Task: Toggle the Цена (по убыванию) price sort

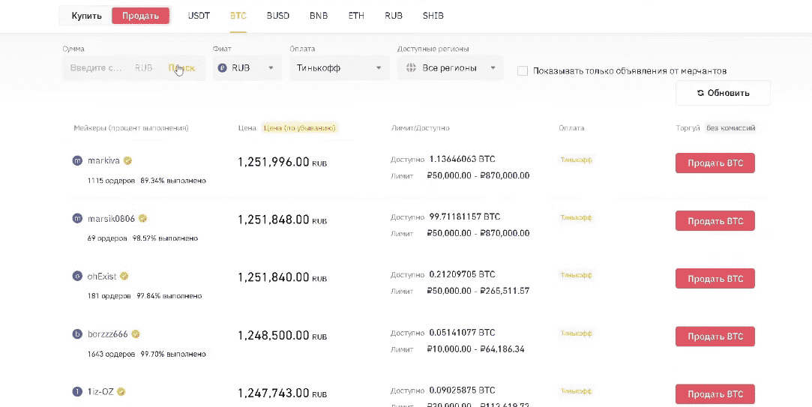Action: [x=301, y=128]
